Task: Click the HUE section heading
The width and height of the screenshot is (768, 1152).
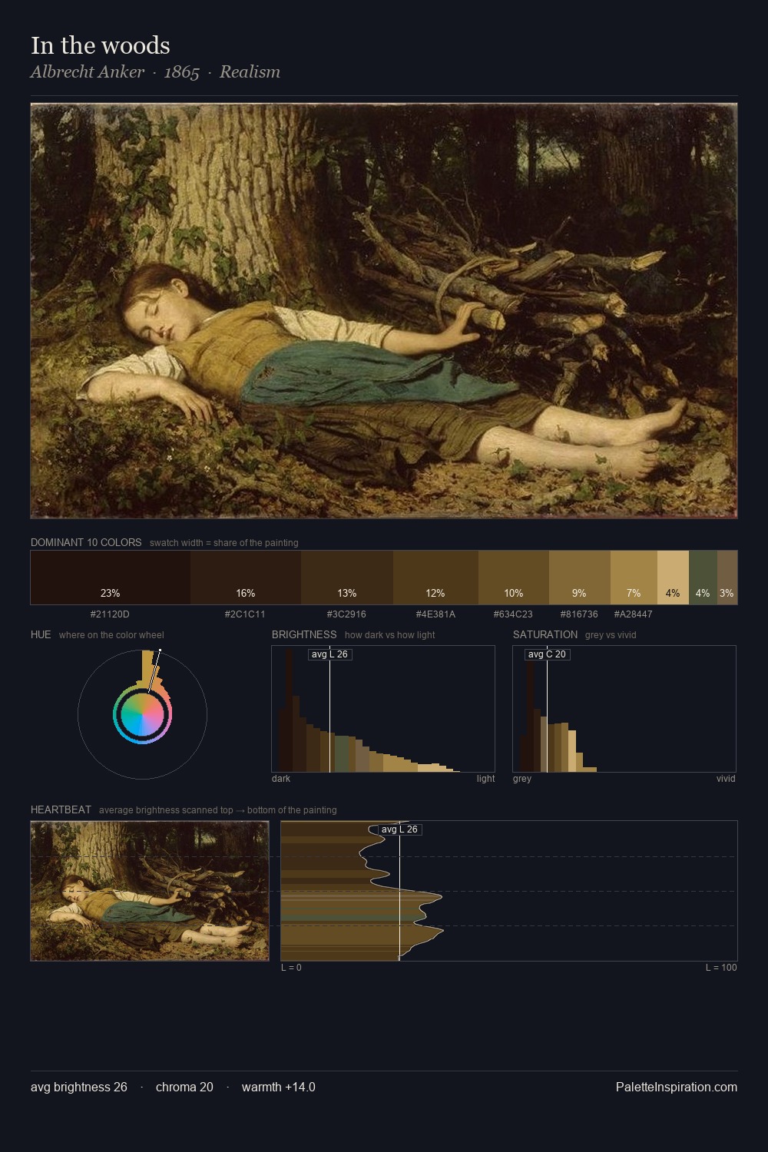Action: coord(41,634)
